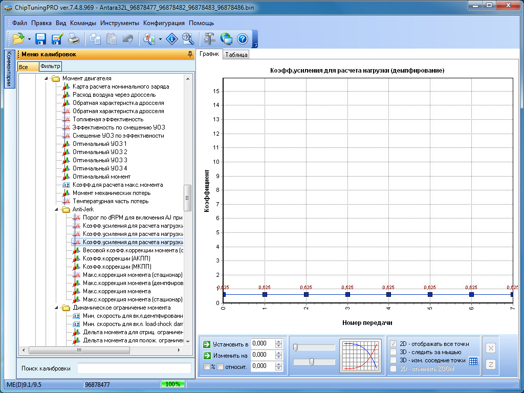The width and height of the screenshot is (524, 393).
Task: Collapse the 'Момент двигателя' tree folder
Action: (x=46, y=78)
